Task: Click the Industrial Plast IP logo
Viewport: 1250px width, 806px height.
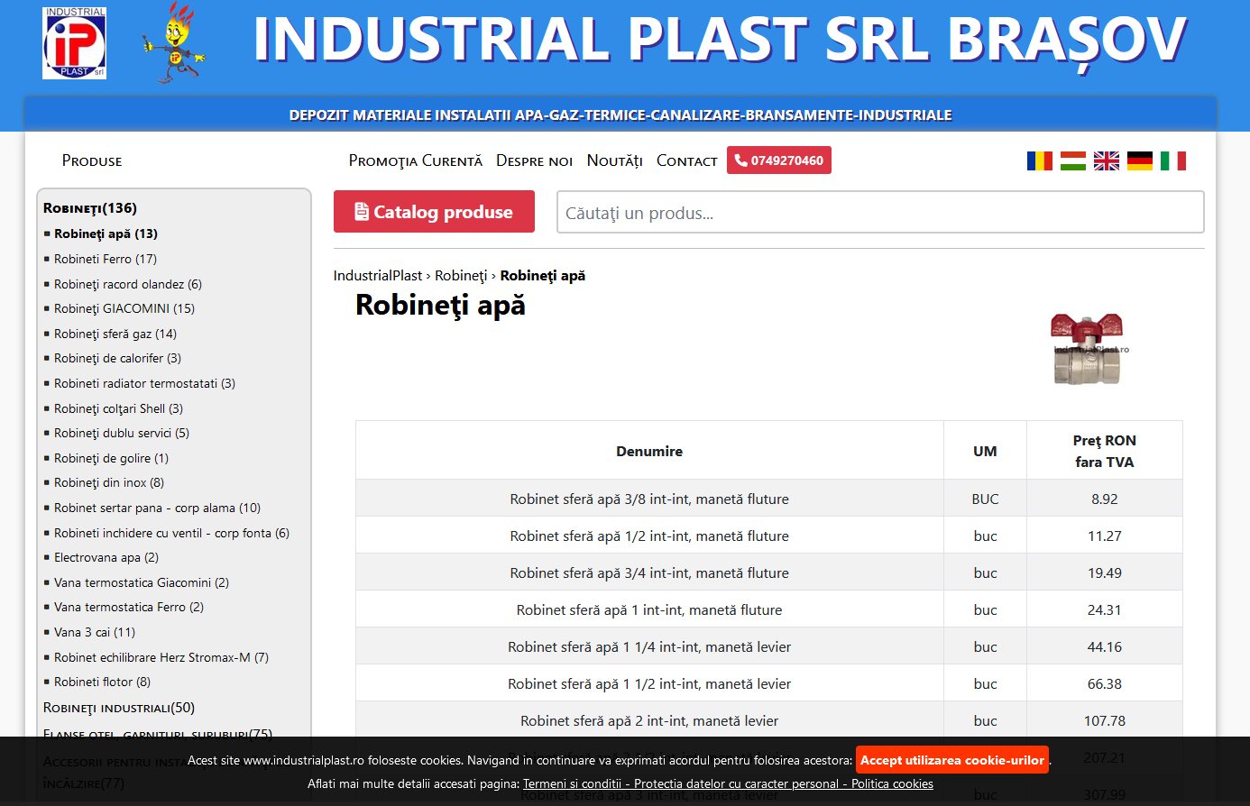Action: [x=74, y=43]
